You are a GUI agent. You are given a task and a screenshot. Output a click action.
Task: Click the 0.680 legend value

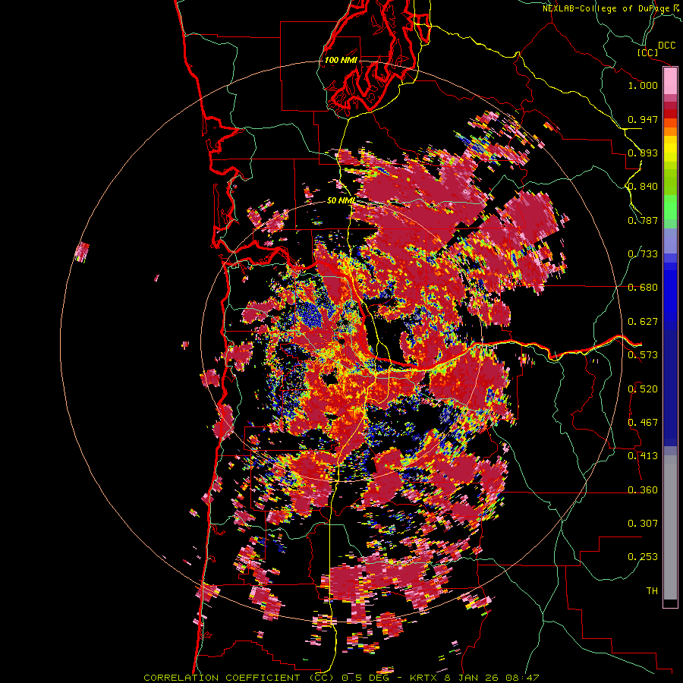[x=643, y=288]
